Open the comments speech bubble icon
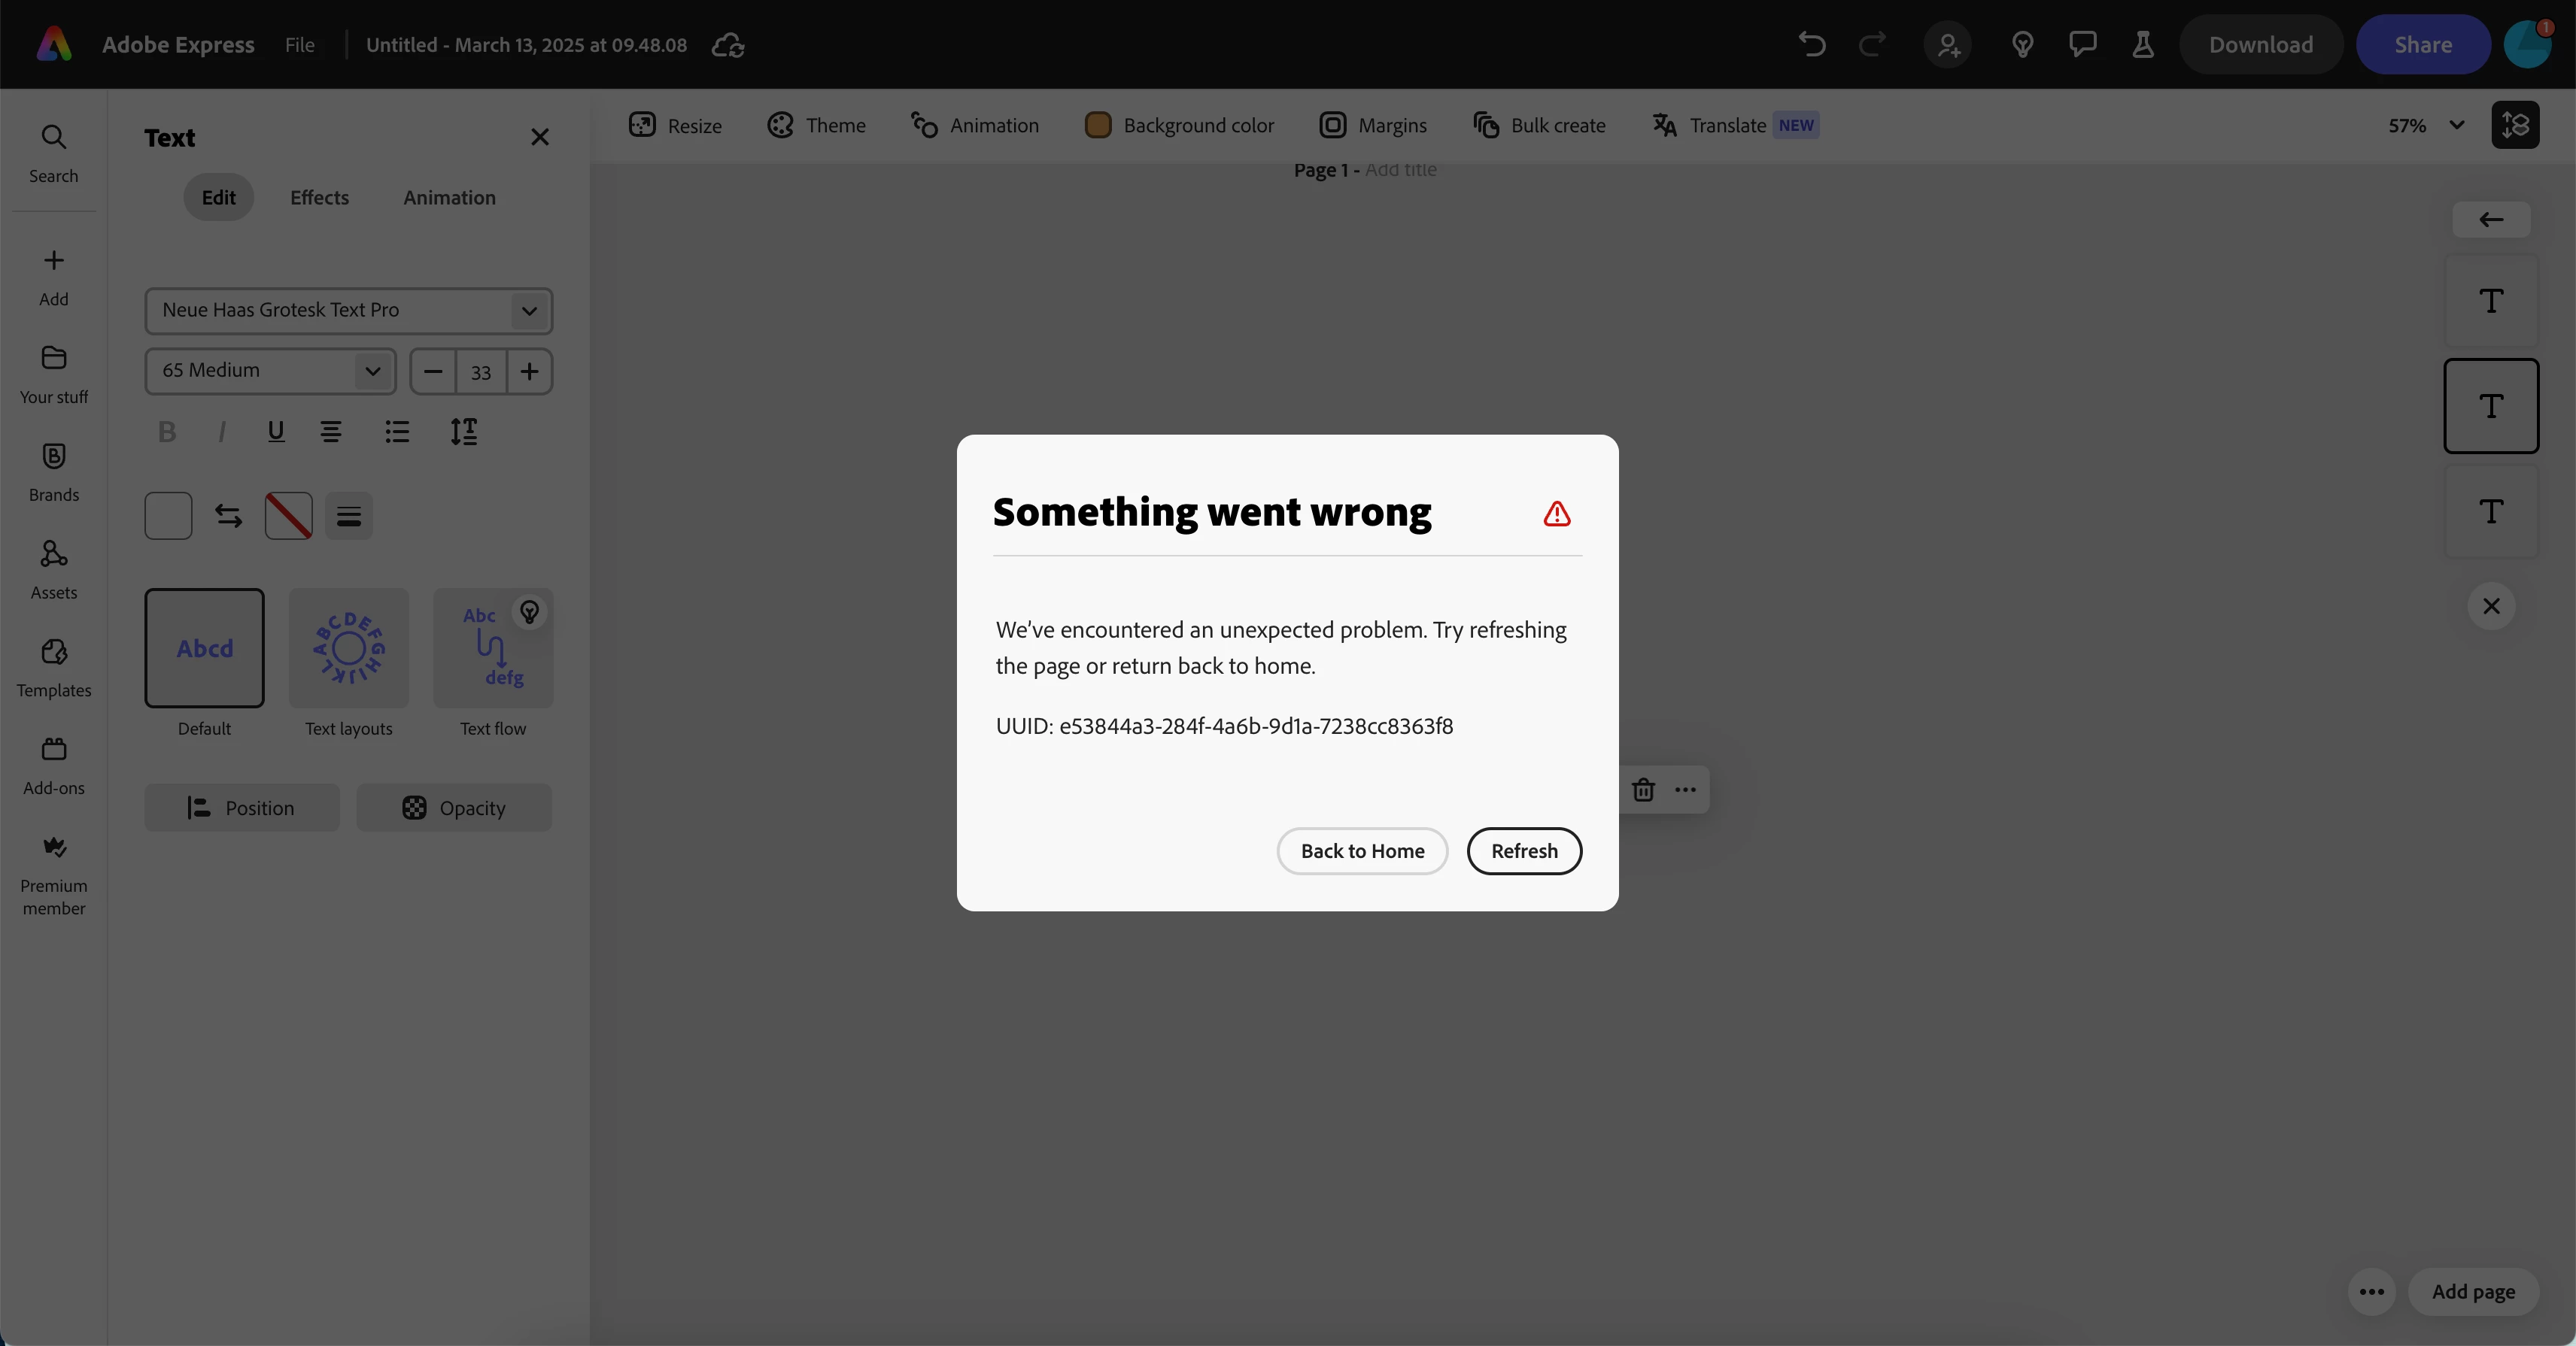The width and height of the screenshot is (2576, 1346). (x=2083, y=45)
